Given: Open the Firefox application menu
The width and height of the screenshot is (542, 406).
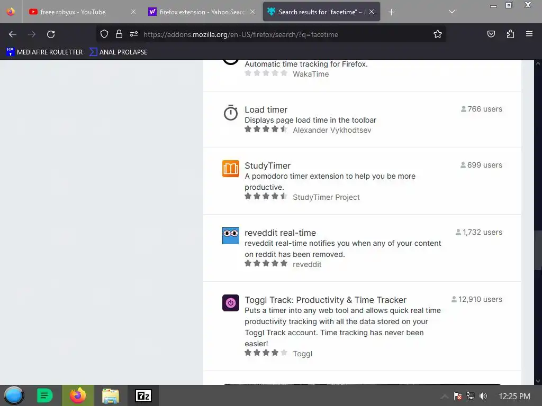Looking at the screenshot, I should pos(529,34).
